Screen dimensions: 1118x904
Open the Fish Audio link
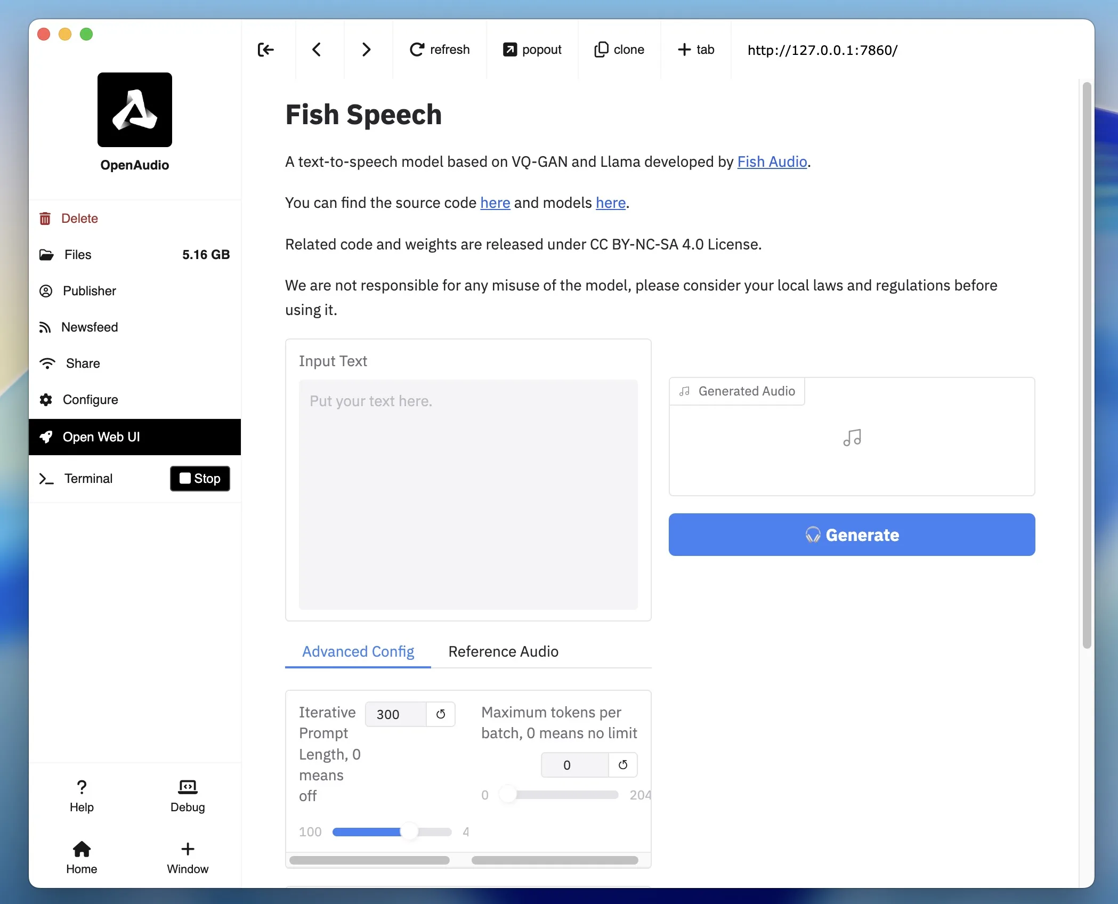click(772, 162)
